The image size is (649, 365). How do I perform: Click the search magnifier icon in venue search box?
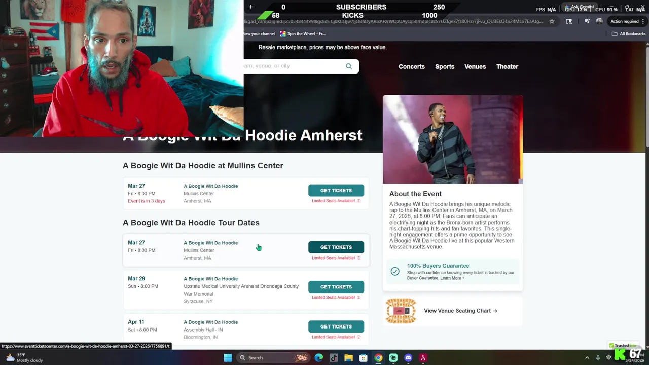(349, 66)
